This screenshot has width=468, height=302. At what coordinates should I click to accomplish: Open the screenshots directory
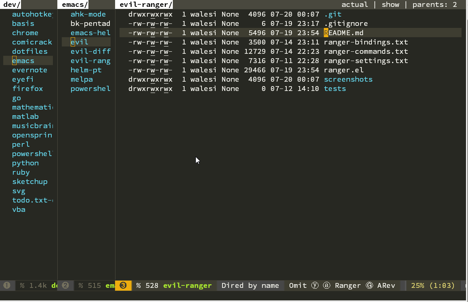pos(348,79)
